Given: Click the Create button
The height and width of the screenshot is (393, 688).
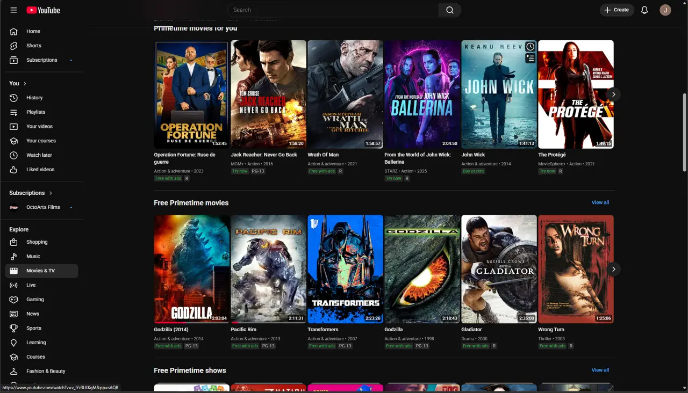Looking at the screenshot, I should (617, 10).
